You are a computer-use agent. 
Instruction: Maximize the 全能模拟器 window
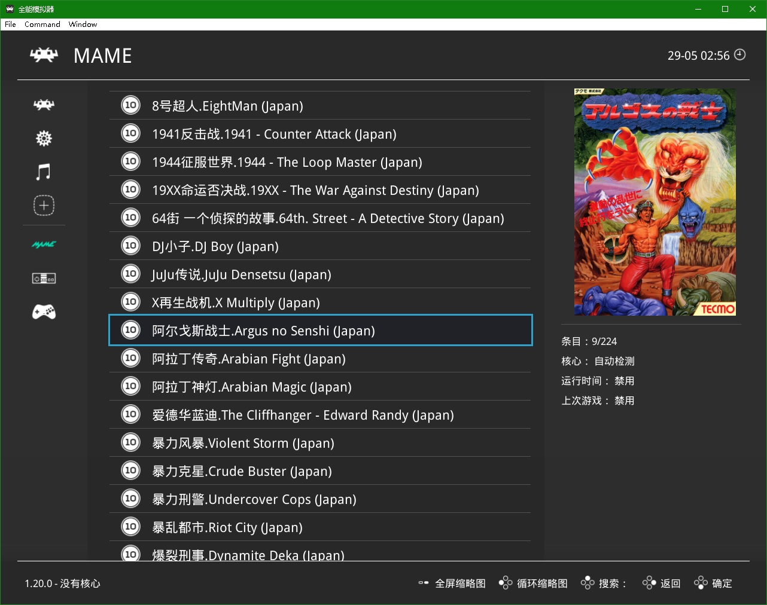point(725,9)
